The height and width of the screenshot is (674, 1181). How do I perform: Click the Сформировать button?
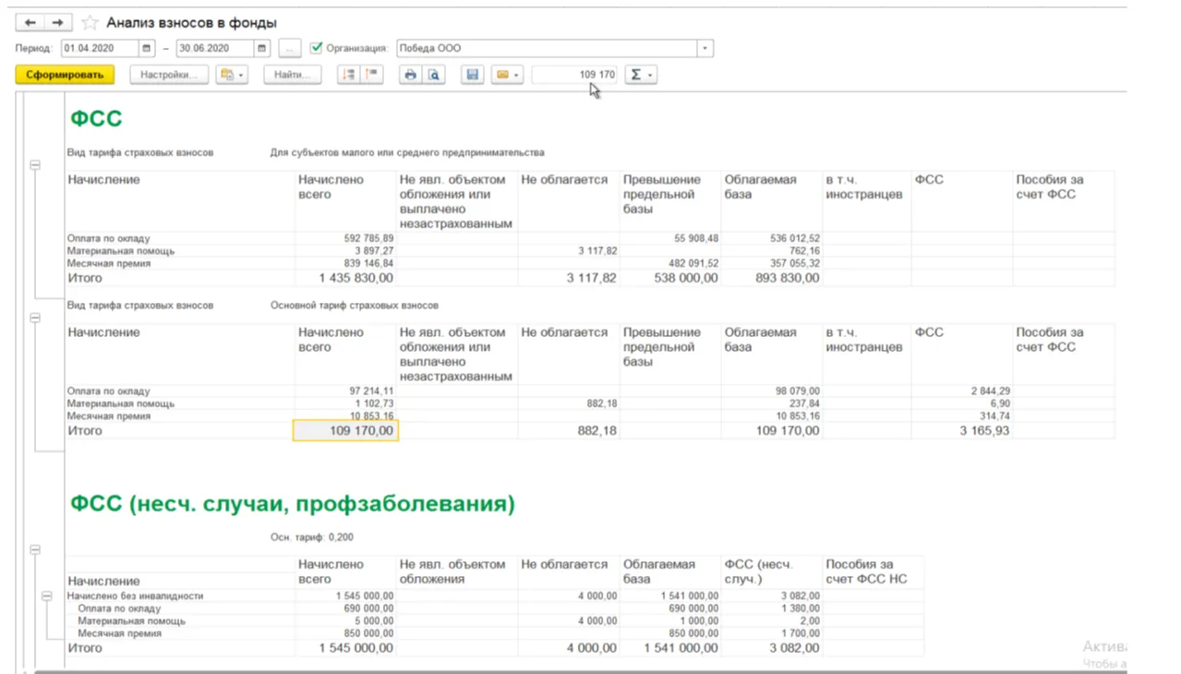click(65, 75)
